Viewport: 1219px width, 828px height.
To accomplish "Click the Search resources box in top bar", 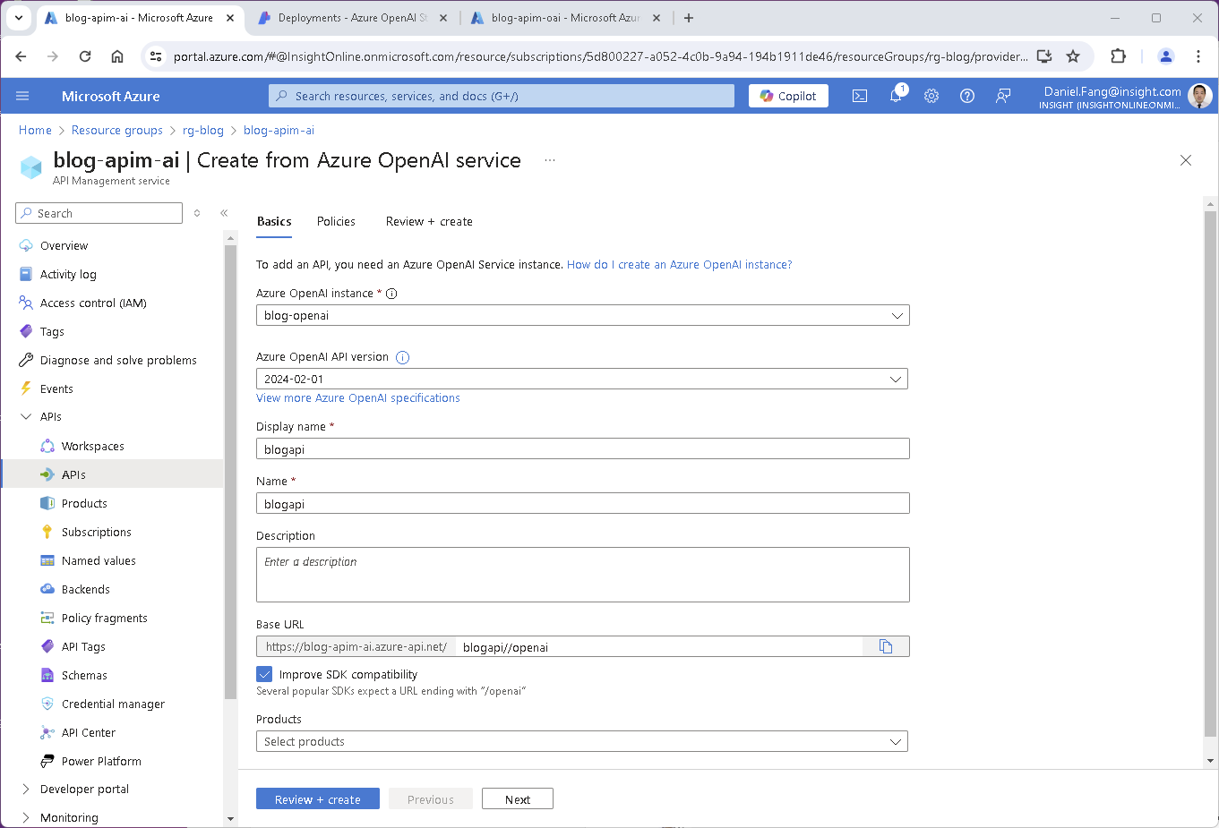I will (502, 96).
